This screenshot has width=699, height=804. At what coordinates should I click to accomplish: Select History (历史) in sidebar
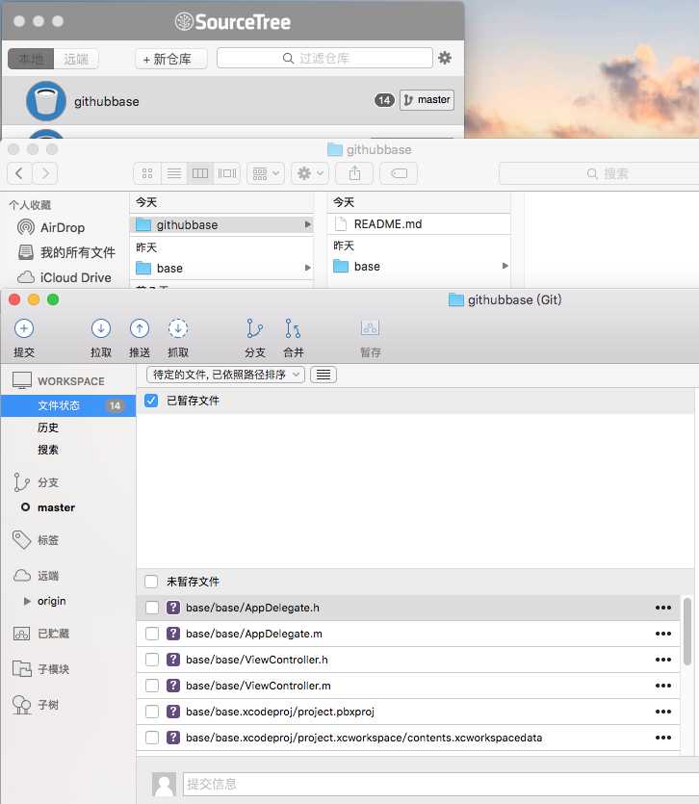point(48,428)
